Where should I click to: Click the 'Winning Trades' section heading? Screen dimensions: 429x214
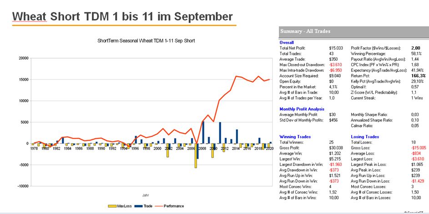[295, 136]
